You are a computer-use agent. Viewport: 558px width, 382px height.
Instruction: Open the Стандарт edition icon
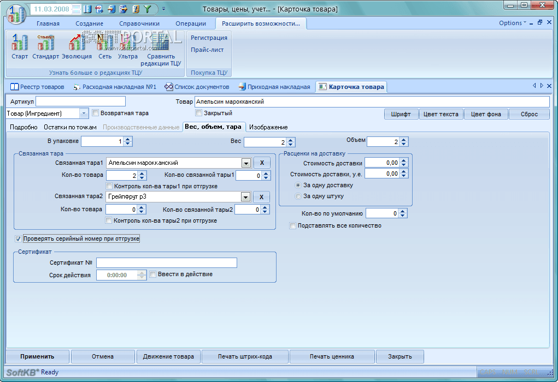pyautogui.click(x=45, y=46)
